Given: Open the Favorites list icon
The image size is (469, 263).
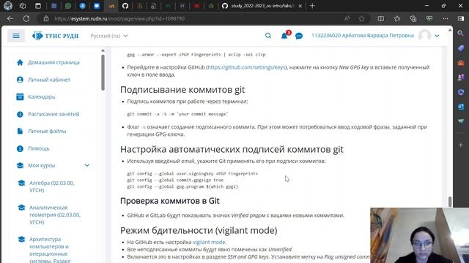Looking at the screenshot, I should tap(397, 18).
